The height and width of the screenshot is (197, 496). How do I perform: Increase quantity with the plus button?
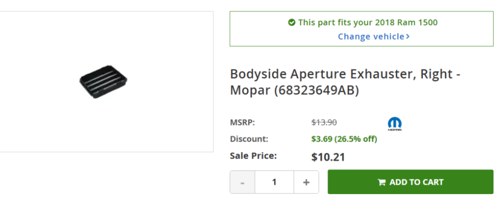pos(306,182)
